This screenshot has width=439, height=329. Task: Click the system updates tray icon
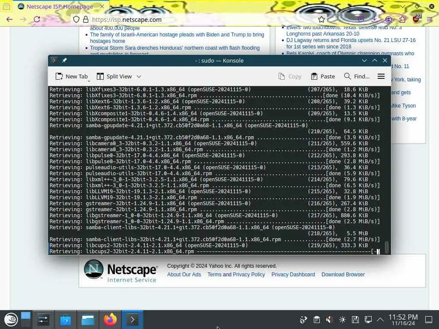303,320
